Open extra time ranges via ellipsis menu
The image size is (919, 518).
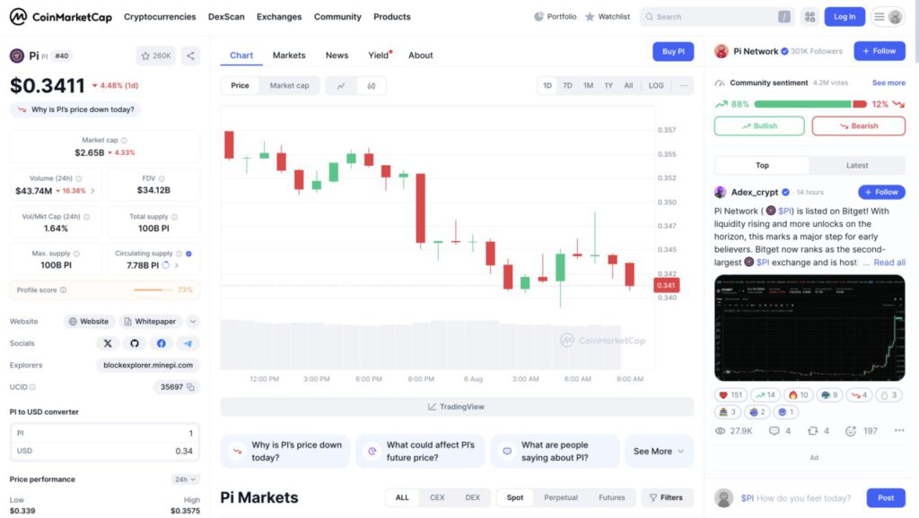click(684, 84)
